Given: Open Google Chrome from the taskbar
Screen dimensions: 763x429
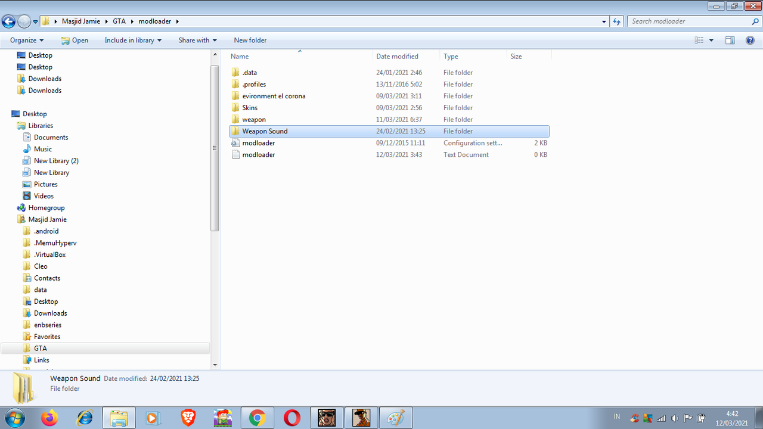Looking at the screenshot, I should pos(258,418).
